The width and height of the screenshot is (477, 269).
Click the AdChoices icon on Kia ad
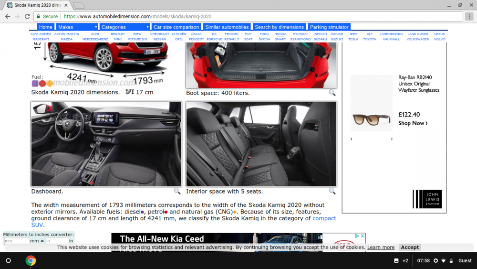click(x=357, y=236)
